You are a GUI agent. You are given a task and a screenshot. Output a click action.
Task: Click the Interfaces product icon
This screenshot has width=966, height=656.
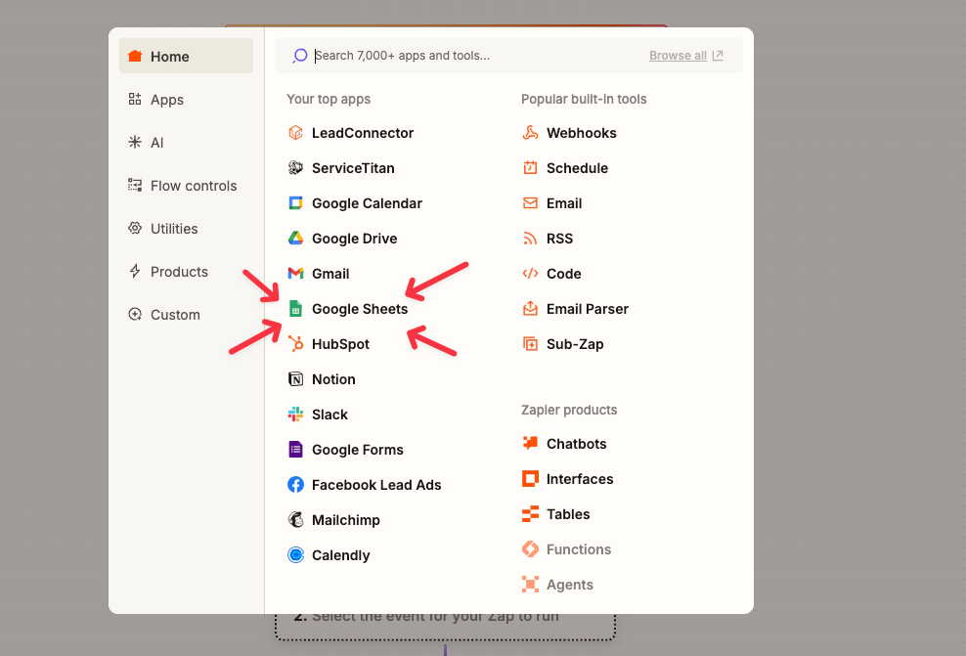(531, 479)
